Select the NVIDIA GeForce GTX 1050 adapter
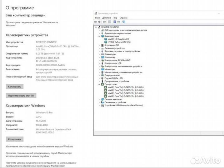 [x=119, y=42]
